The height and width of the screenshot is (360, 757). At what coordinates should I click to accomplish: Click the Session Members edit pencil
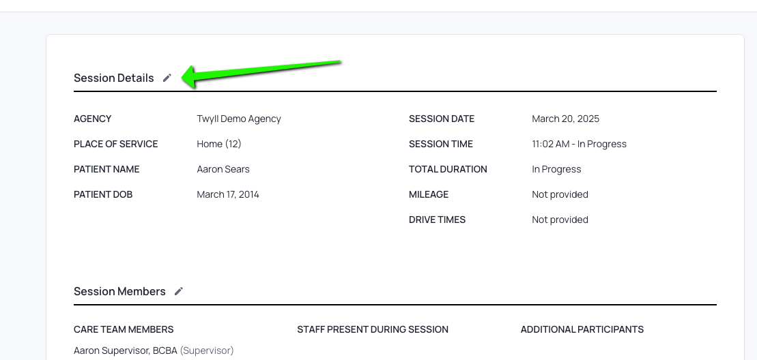tap(179, 291)
